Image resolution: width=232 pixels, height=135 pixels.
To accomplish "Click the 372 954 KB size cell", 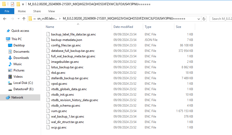I will click(186, 51).
